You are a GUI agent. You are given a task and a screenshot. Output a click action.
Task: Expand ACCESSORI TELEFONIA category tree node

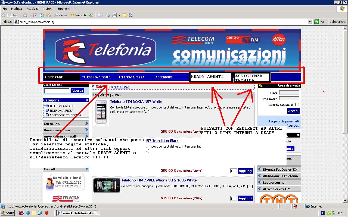point(47,115)
